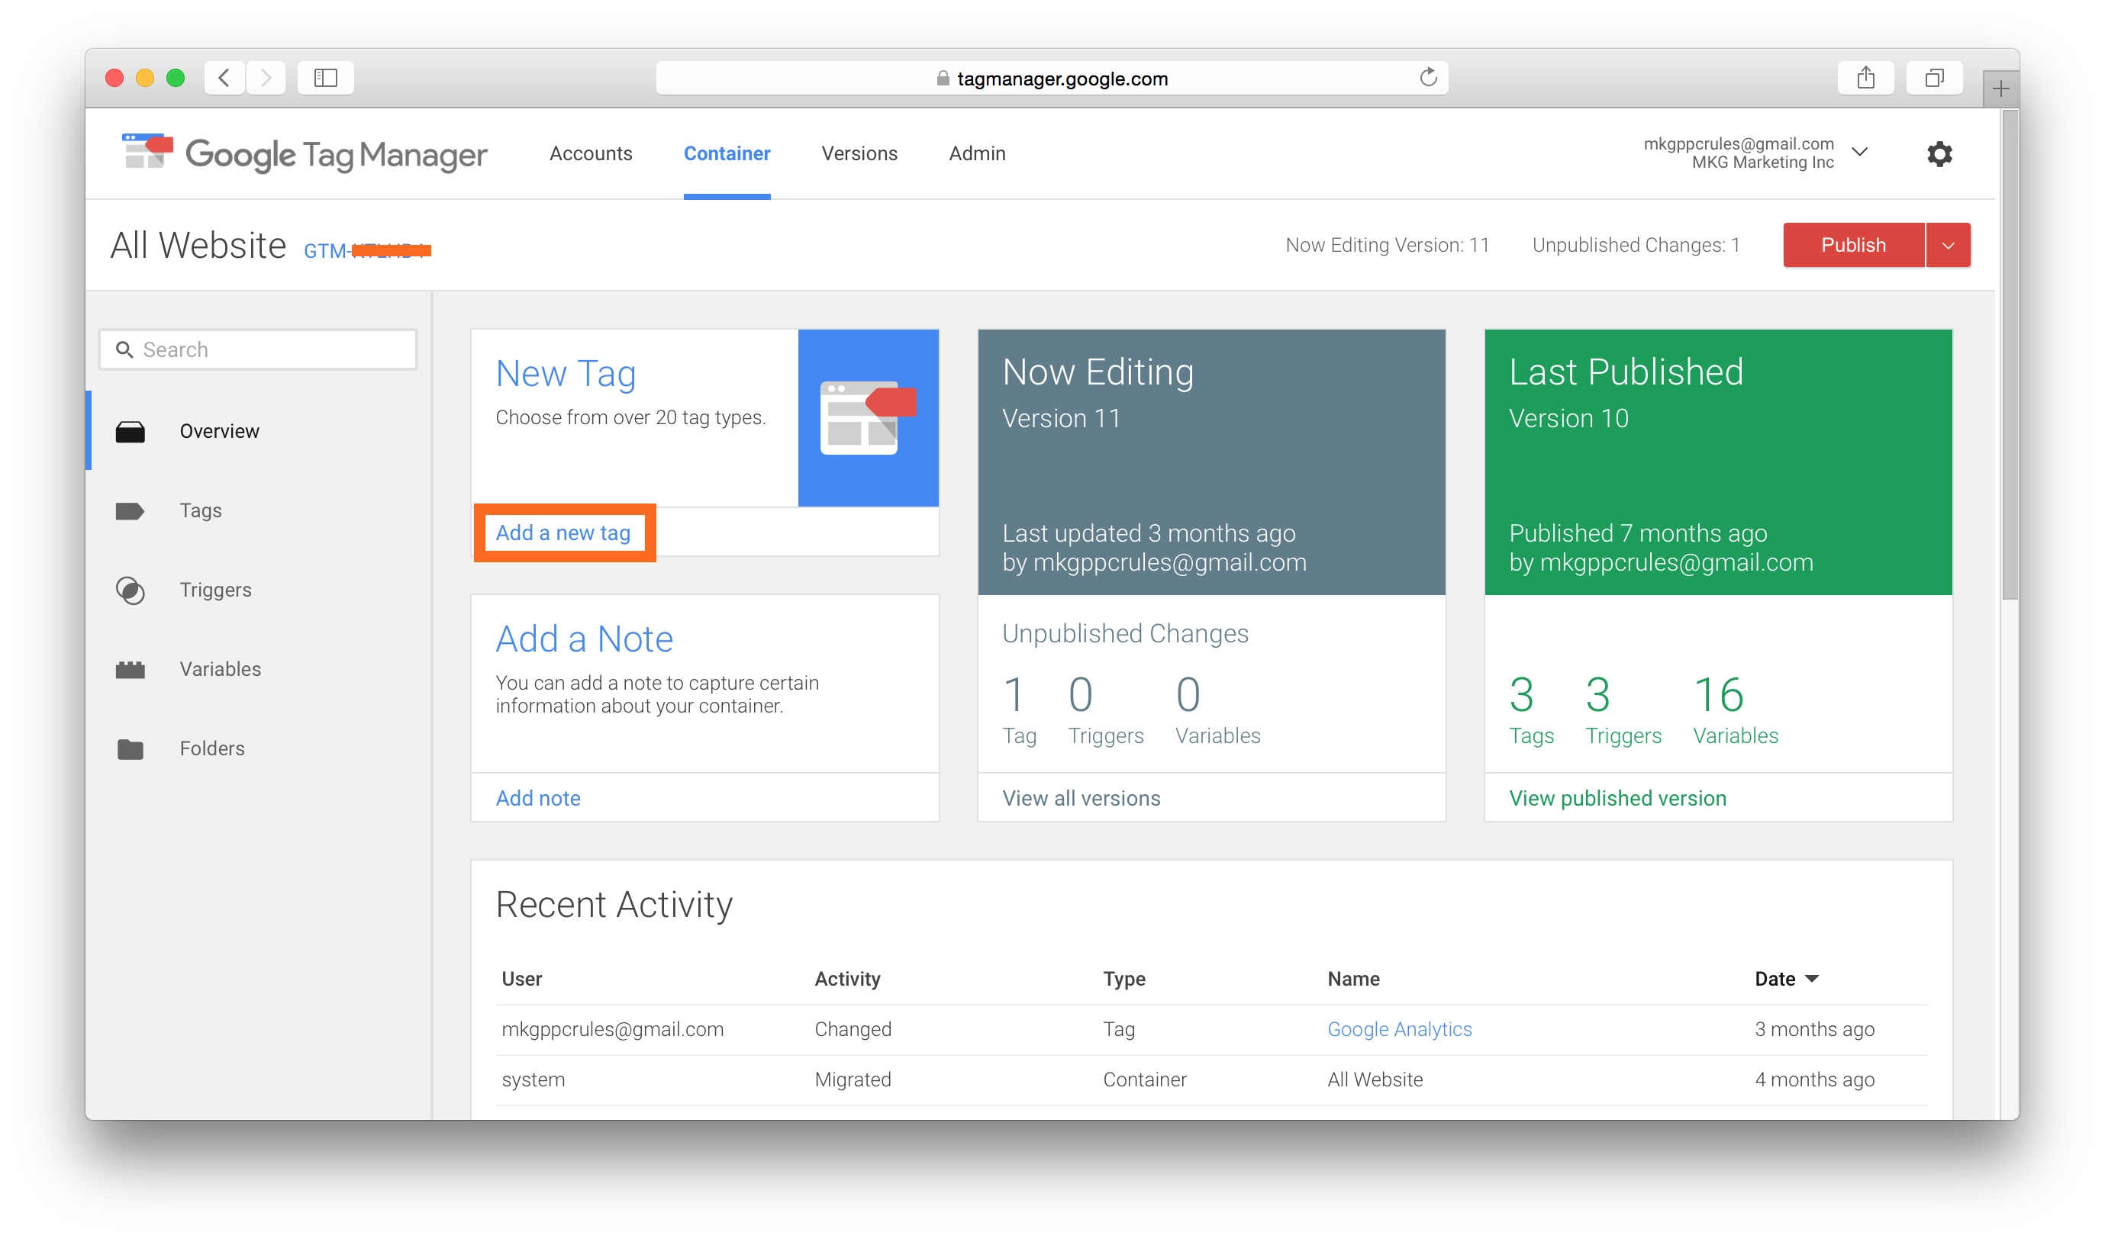2105x1242 pixels.
Task: Click the New Tag illustration icon
Action: (868, 417)
